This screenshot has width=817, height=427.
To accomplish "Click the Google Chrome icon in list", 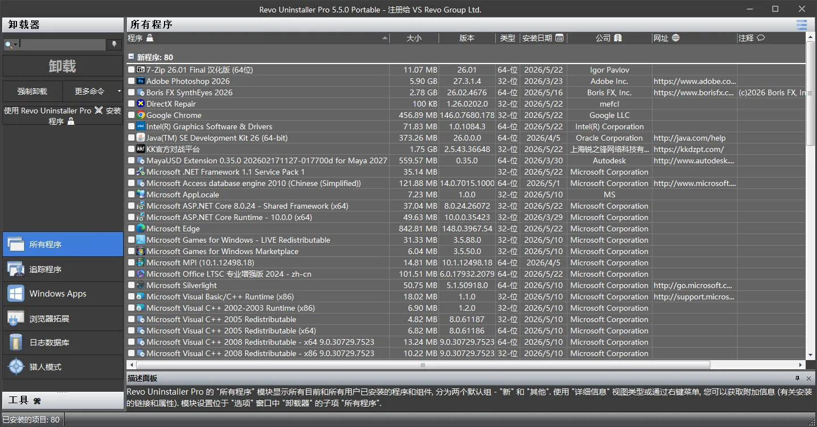I will [x=141, y=115].
